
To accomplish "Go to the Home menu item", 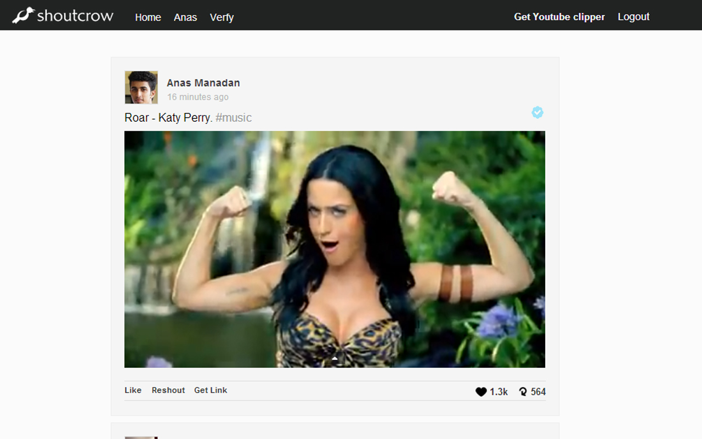I will pyautogui.click(x=148, y=18).
